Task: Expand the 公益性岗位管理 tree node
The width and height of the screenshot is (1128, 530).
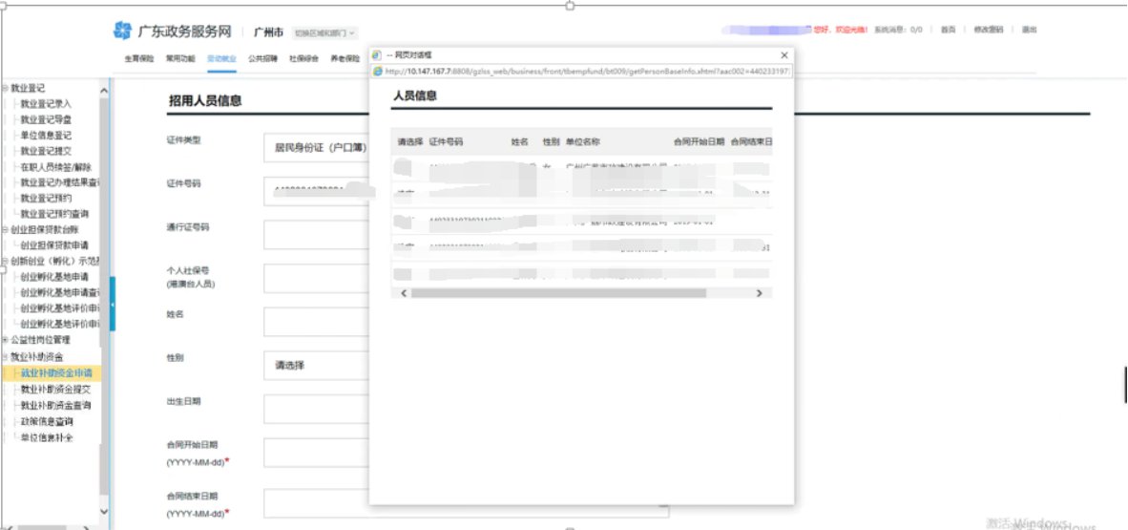Action: point(5,340)
